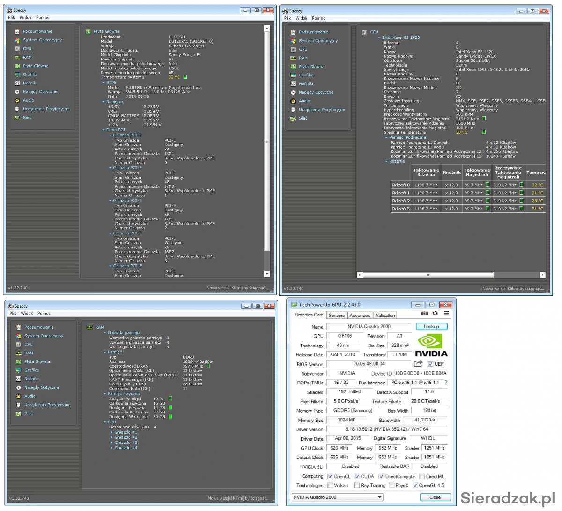
Task: Click the Audio speaker icon in Speccy CPU window
Action: (x=293, y=101)
